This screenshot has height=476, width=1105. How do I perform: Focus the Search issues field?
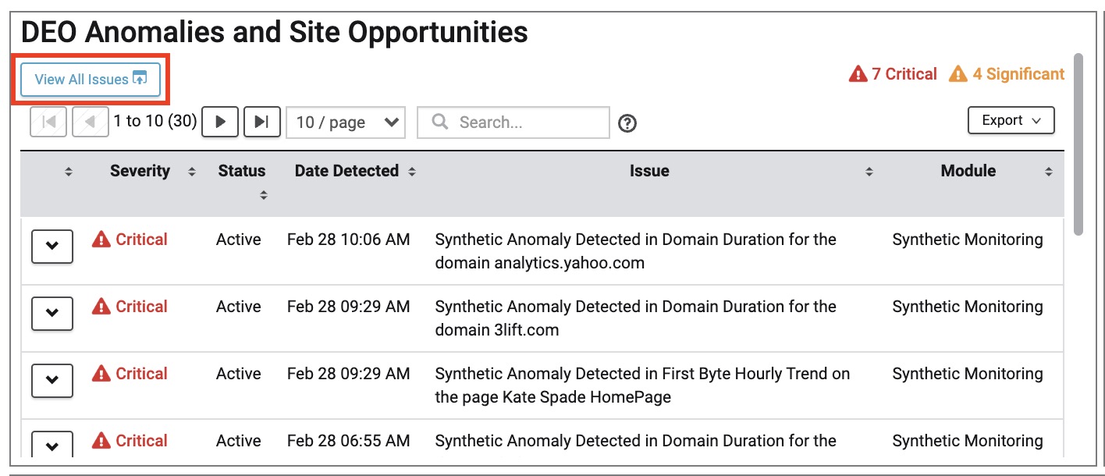(x=513, y=123)
